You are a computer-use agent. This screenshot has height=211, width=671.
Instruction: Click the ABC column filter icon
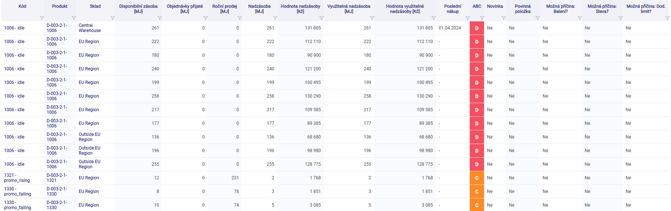coord(482,18)
